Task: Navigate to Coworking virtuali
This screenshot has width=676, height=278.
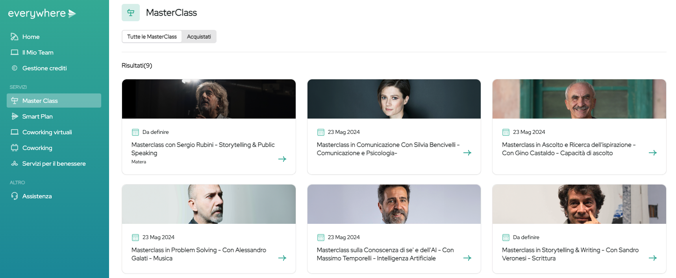Action: click(x=54, y=132)
